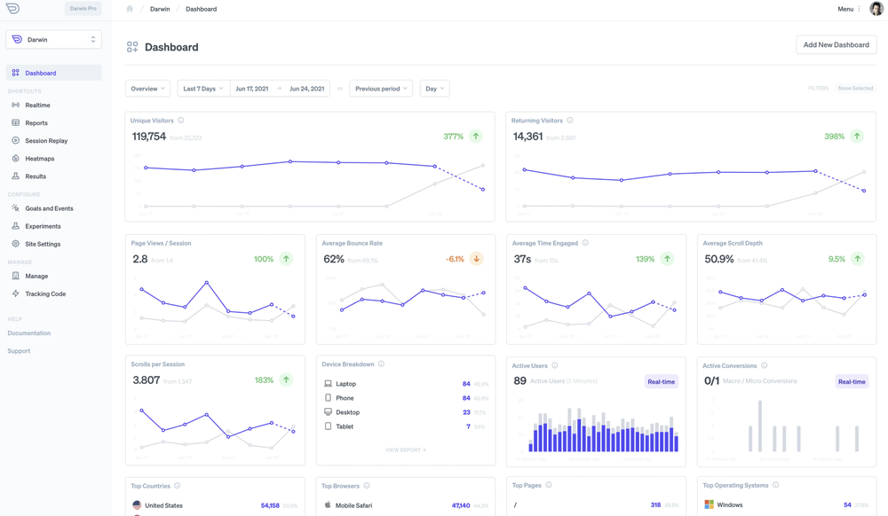The width and height of the screenshot is (888, 516).
Task: Expand the Darwin site selector
Action: point(54,40)
